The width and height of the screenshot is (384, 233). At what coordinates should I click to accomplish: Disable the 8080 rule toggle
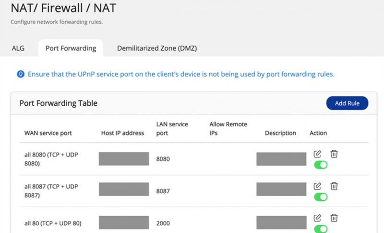point(321,165)
